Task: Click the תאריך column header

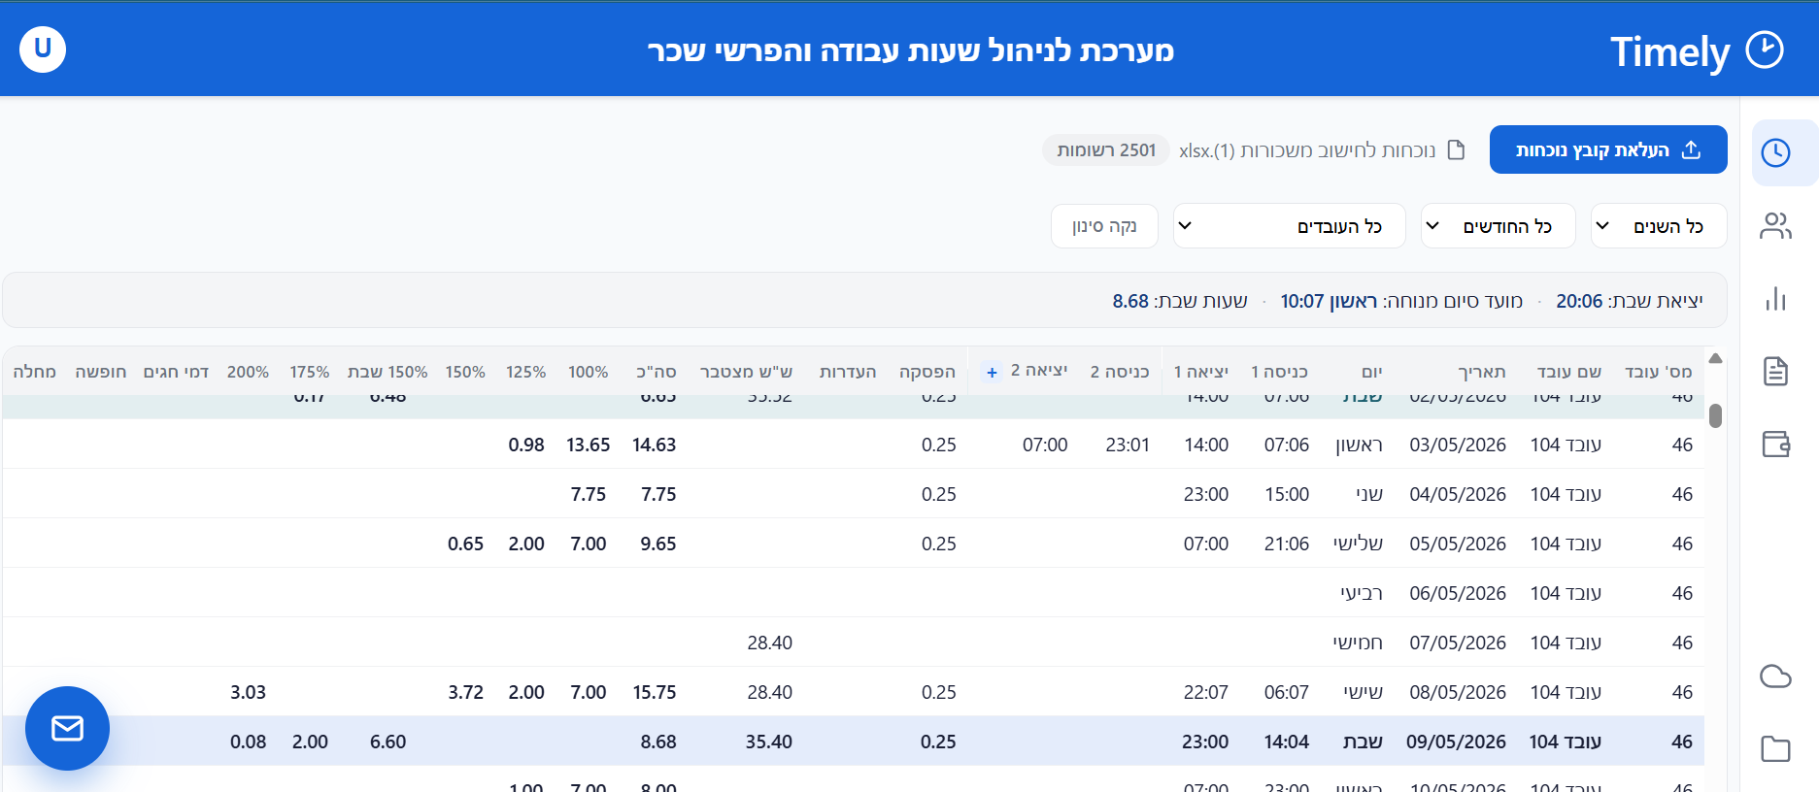Action: [1482, 372]
